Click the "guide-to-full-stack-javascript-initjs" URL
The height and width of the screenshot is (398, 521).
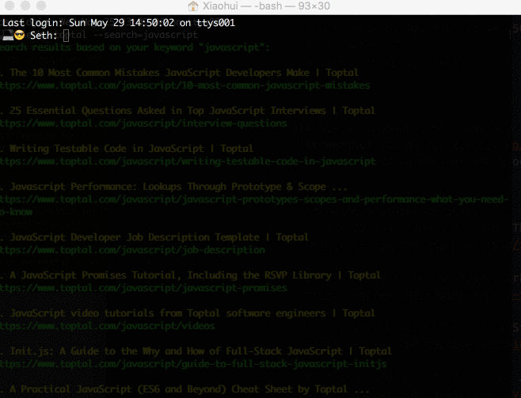pyautogui.click(x=193, y=364)
